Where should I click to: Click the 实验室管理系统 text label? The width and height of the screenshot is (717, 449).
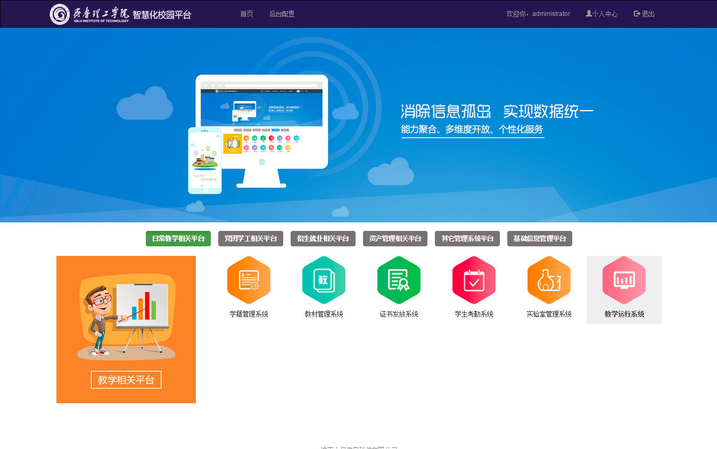[x=549, y=314]
